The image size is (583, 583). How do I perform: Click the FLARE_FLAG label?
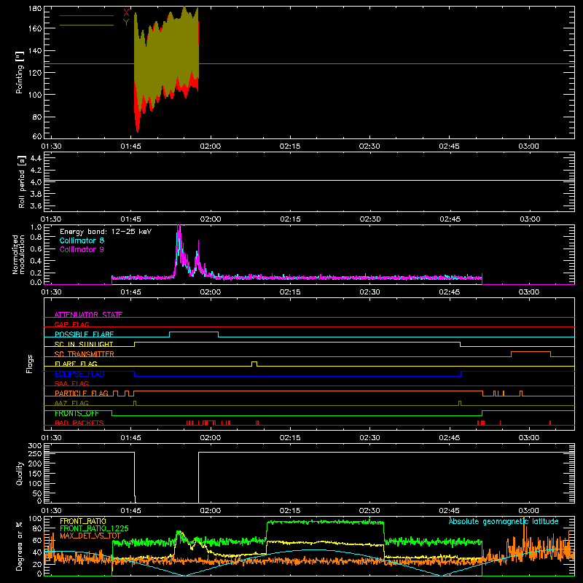click(x=76, y=364)
